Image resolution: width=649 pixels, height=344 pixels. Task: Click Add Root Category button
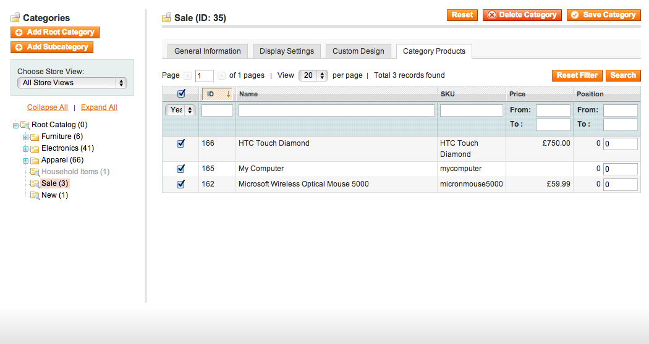pyautogui.click(x=55, y=32)
